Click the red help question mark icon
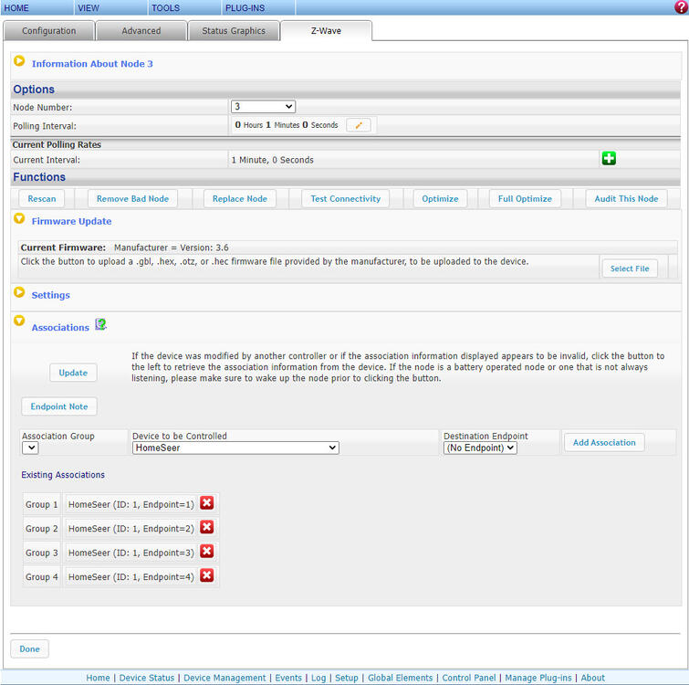689x685 pixels. [x=680, y=7]
